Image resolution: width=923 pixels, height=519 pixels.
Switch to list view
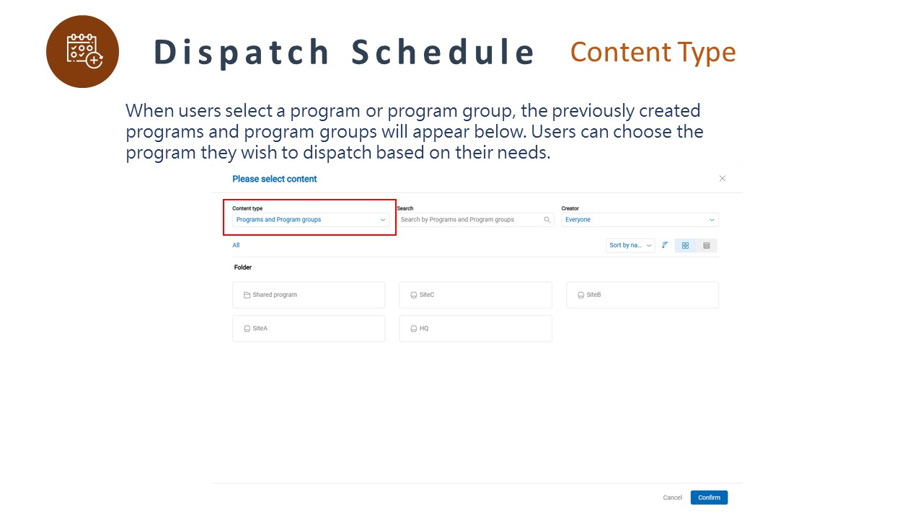[x=707, y=246]
